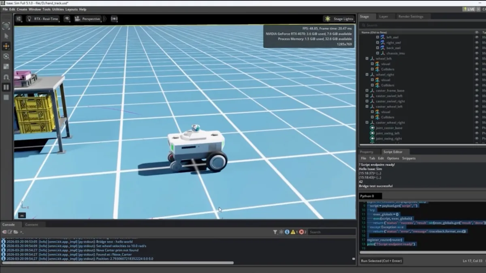
Task: Open the Script Editor Snippets menu
Action: pos(409,158)
